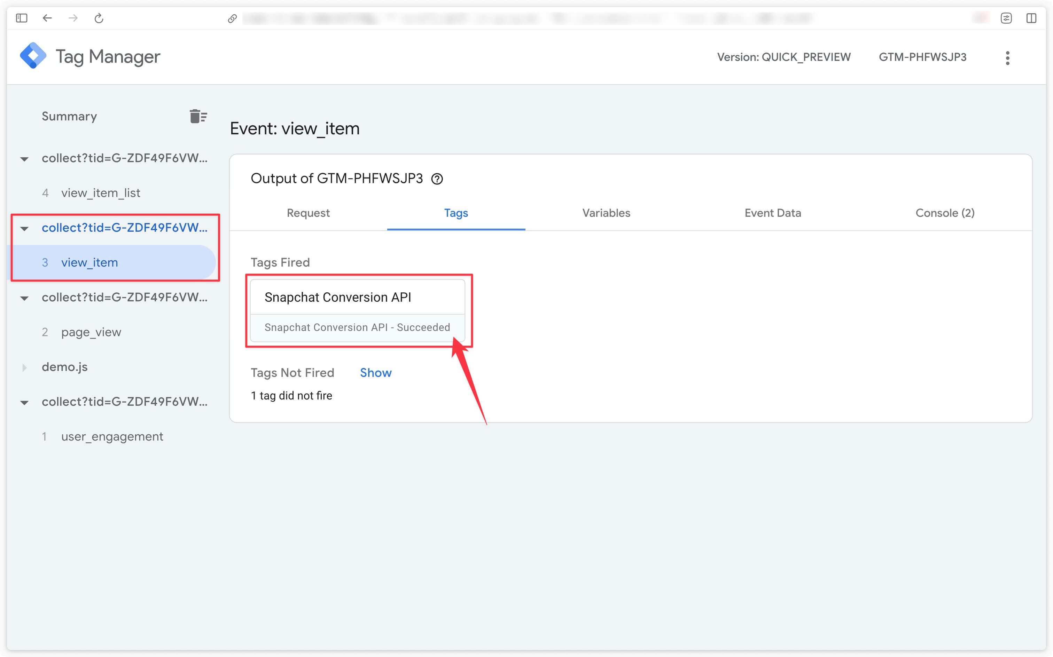Click the collect?tid request above user_engagement
Screen dimensions: 1053x657
pyautogui.click(x=124, y=402)
